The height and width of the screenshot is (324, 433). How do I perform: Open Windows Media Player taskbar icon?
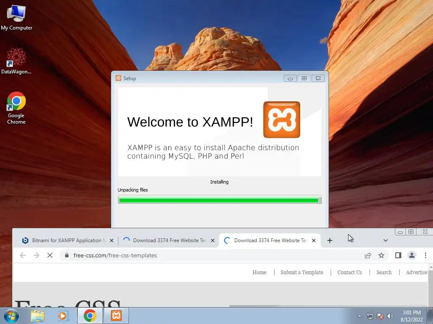(x=63, y=316)
